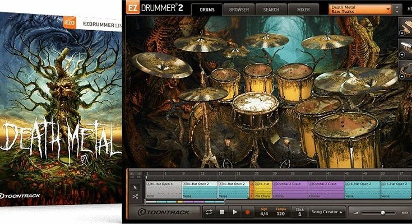
Task: Open the Death Metal preset dropdown
Action: tap(359, 9)
